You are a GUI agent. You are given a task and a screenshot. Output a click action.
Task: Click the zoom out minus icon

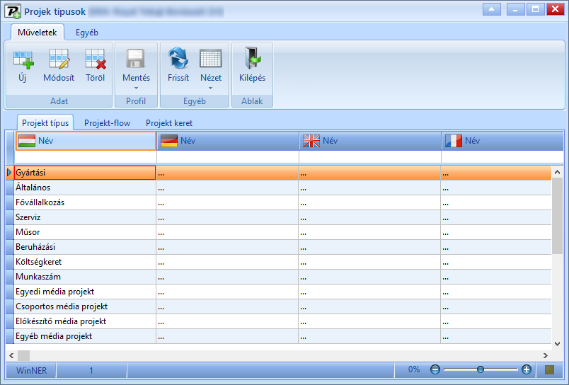click(x=435, y=369)
